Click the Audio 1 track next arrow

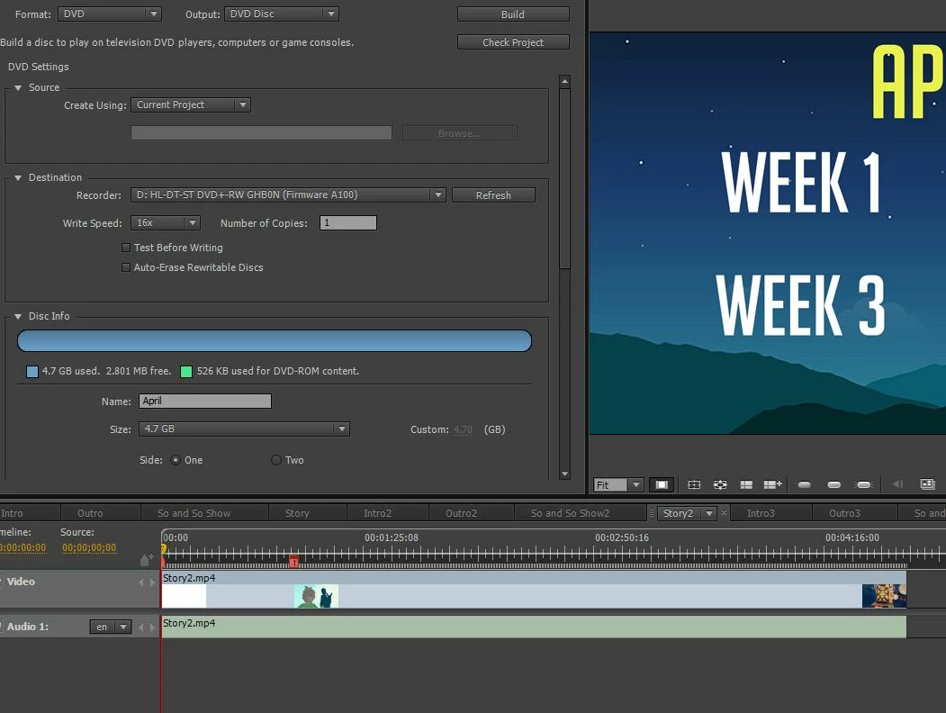coord(152,627)
